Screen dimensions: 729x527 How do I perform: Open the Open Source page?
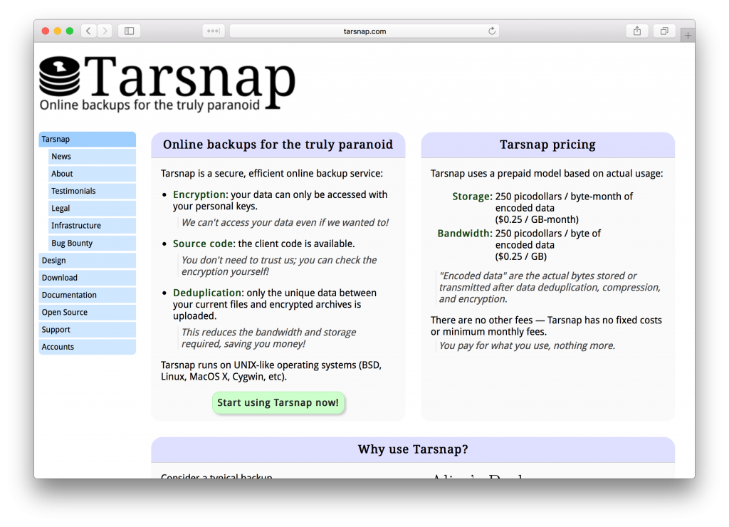(88, 312)
